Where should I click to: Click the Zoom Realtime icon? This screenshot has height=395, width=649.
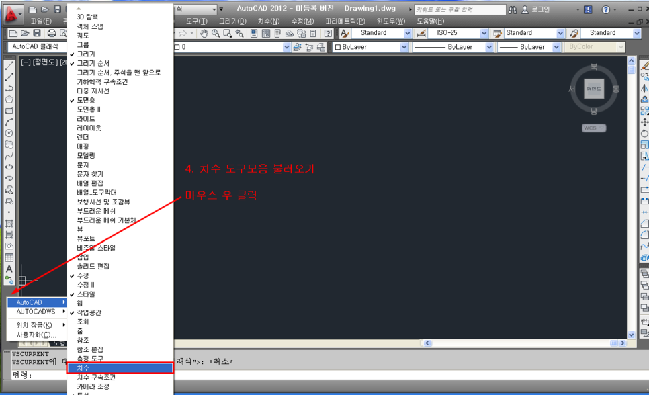[216, 33]
